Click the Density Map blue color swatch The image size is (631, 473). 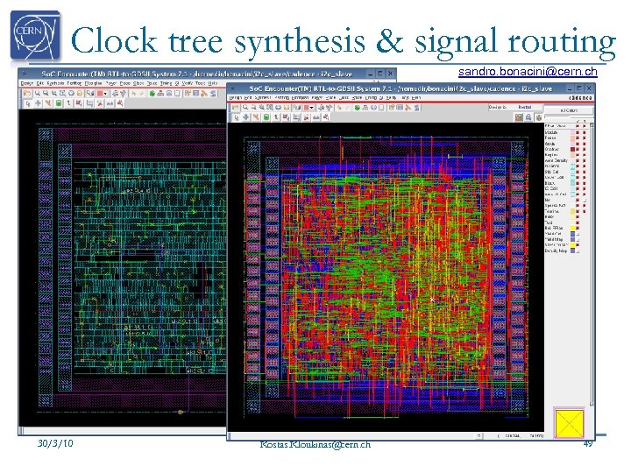572,251
